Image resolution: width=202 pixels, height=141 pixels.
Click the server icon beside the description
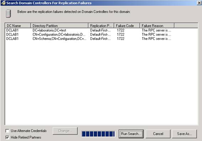pos(9,14)
